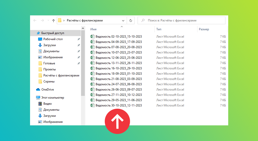Image resolution: width=258 pixels, height=141 pixels.
Task: Select file Ведомость 16-10-2023_29-10-2023
Action: [119, 68]
